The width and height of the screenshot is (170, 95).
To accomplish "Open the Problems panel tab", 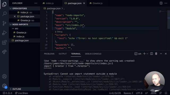I will [x=49, y=54].
